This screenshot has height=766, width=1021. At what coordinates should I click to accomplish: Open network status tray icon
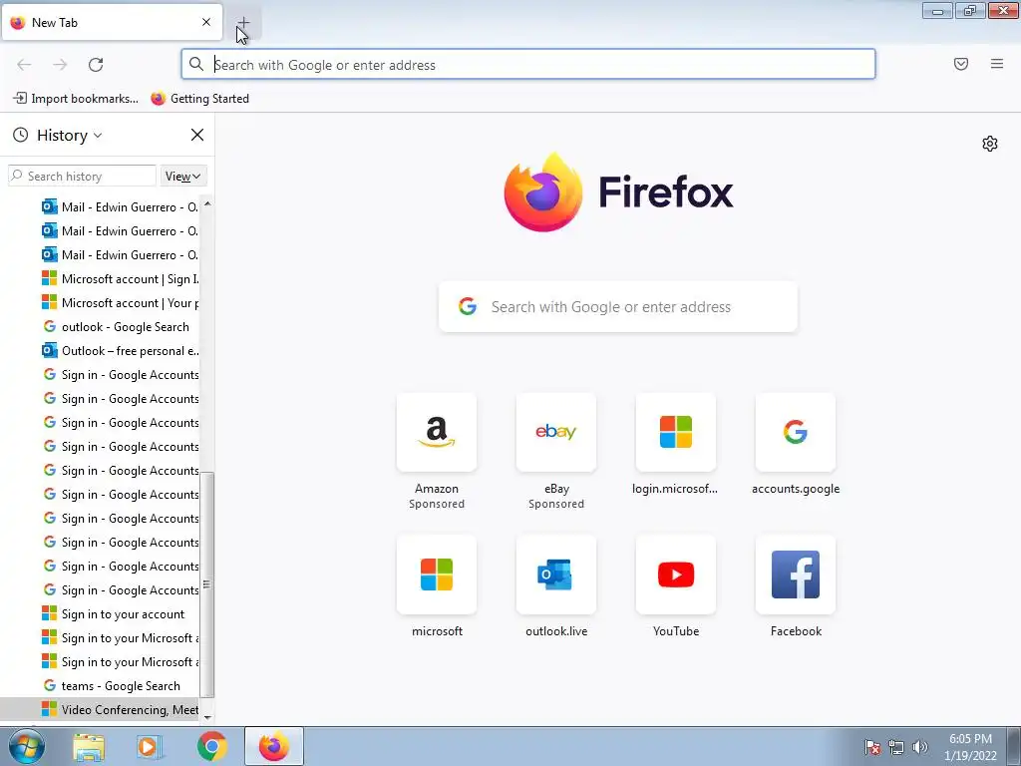896,747
